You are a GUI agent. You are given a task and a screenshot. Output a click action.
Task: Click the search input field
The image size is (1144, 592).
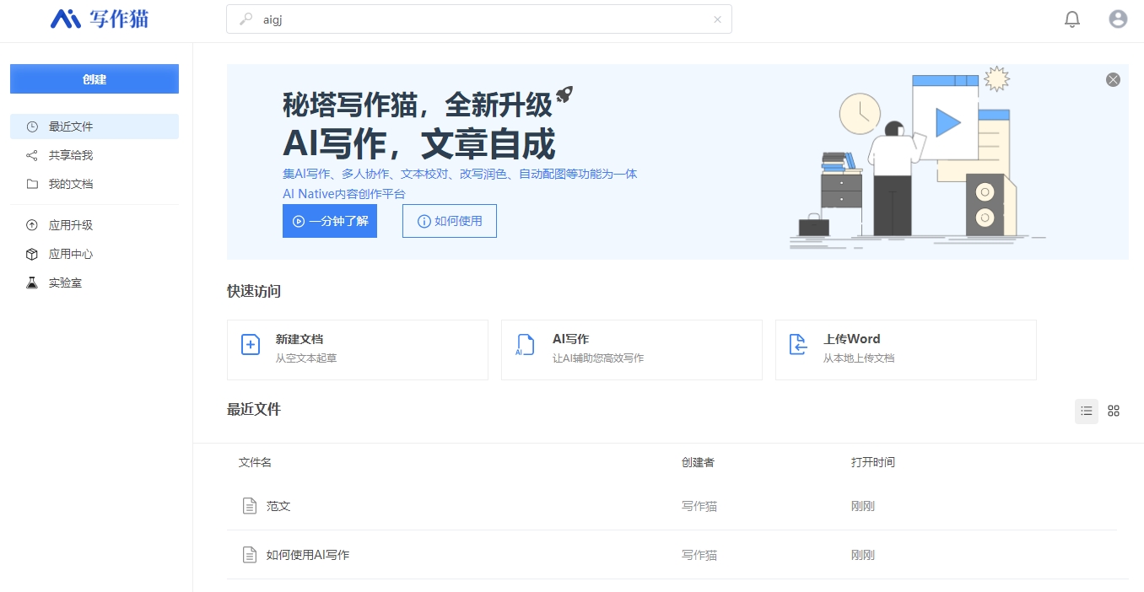(x=479, y=19)
